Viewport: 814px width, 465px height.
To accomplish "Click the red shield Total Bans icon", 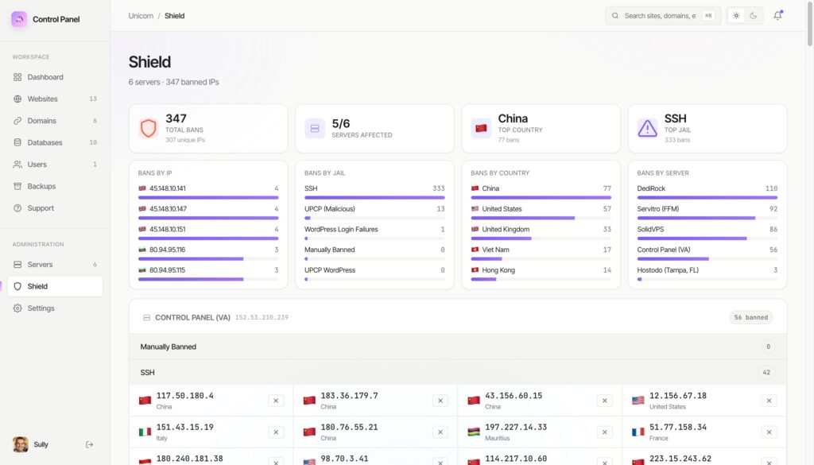I will [x=149, y=128].
